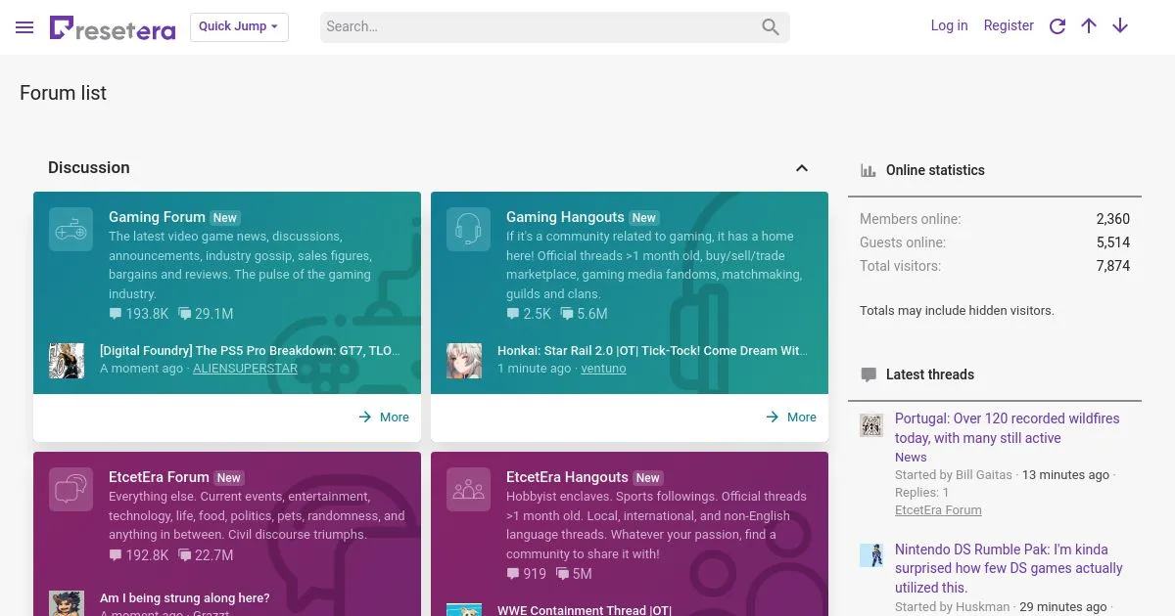Open ventuno user profile
Screen dimensions: 1175x616
point(603,369)
